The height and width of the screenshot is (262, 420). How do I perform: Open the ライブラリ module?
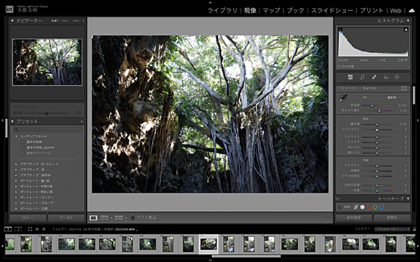coord(222,11)
